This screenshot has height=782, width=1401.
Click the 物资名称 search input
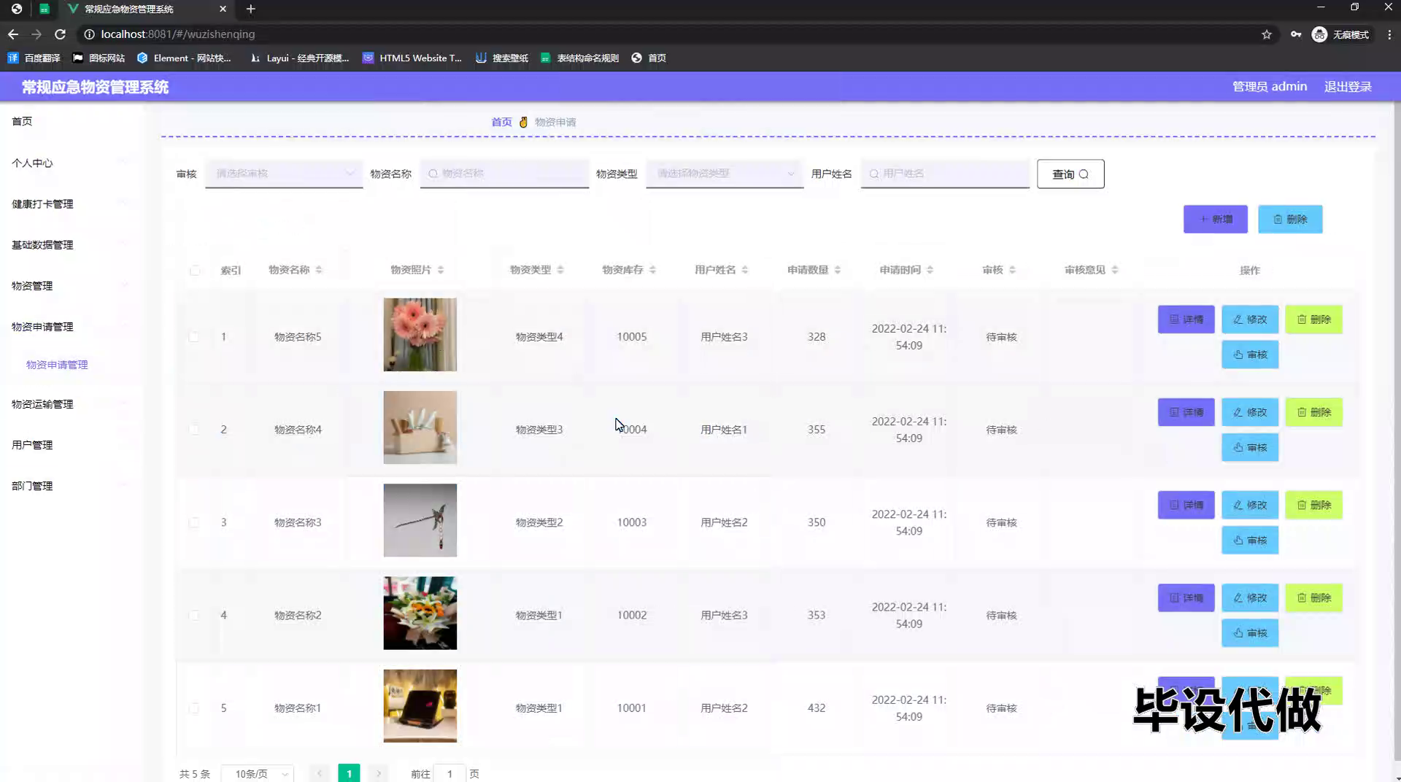click(504, 174)
